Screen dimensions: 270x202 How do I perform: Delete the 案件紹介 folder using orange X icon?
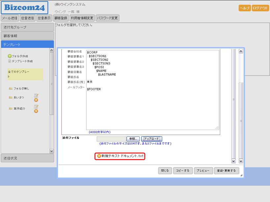pos(36,111)
